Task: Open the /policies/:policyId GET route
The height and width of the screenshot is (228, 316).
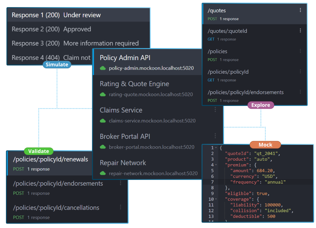Action: (x=255, y=75)
